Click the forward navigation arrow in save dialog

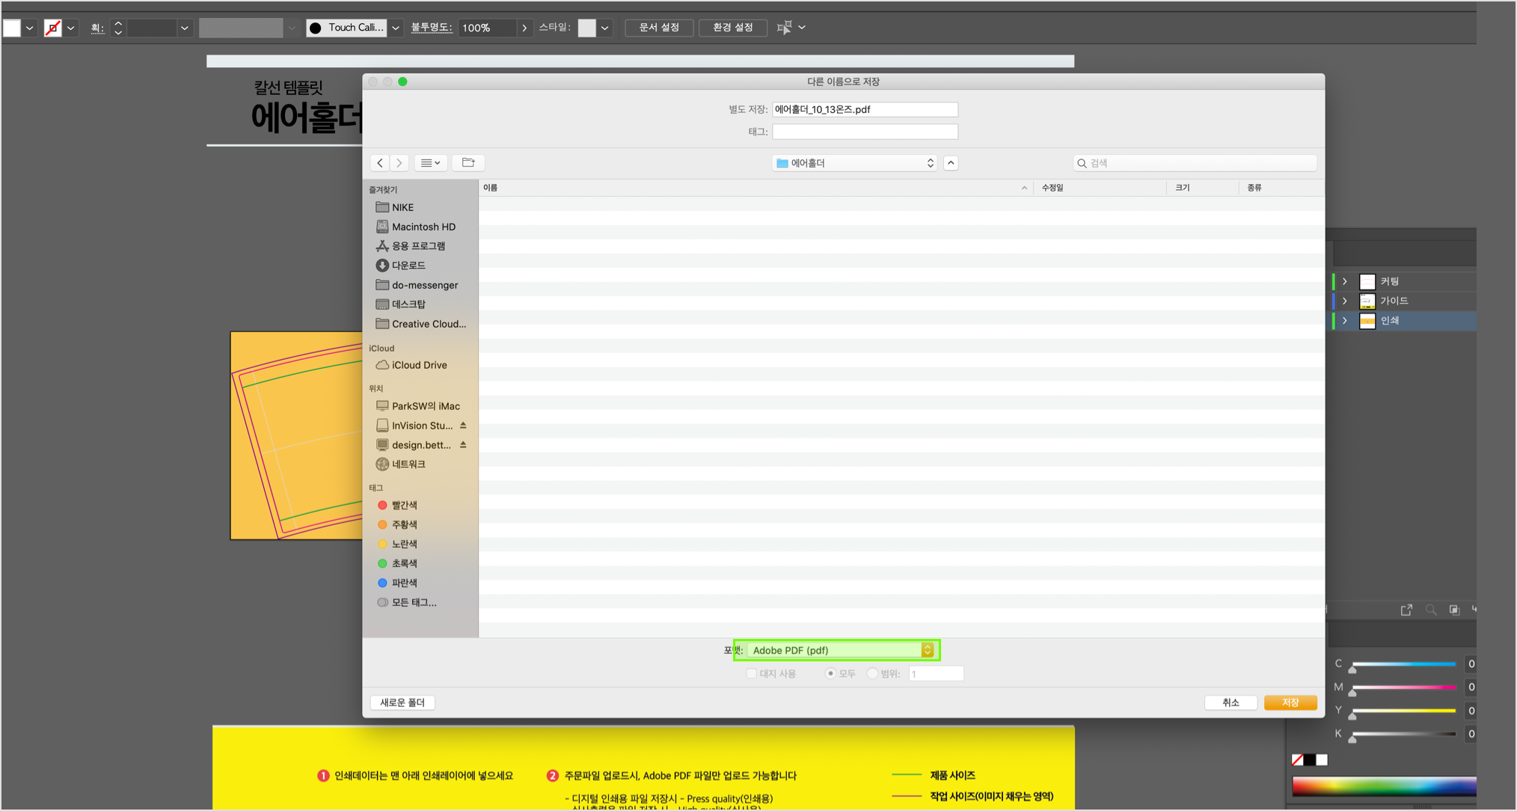tap(399, 162)
